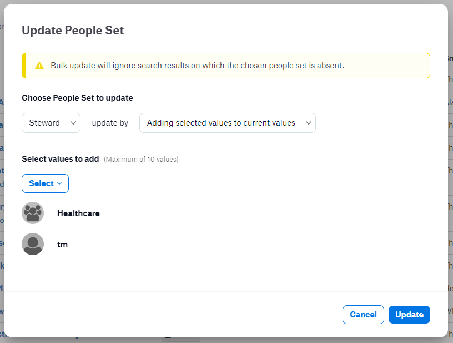Open the Healthcare group link
This screenshot has width=453, height=343.
pos(79,213)
